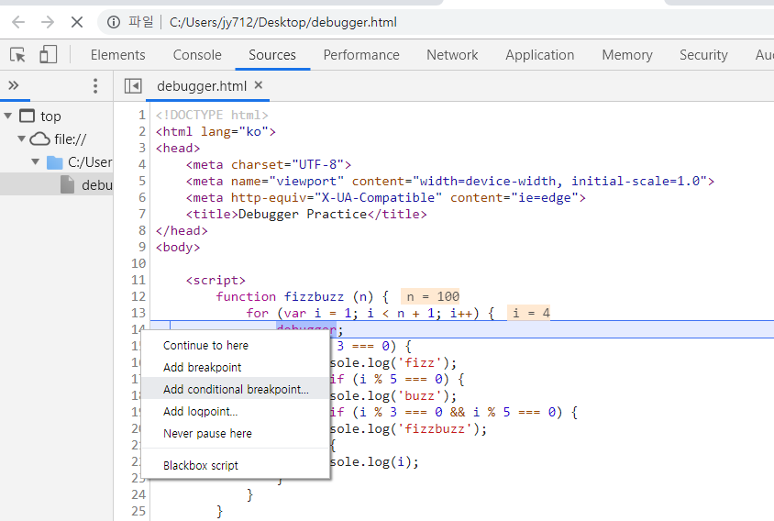Choose Add conditional breakpoint
The image size is (774, 521).
236,389
